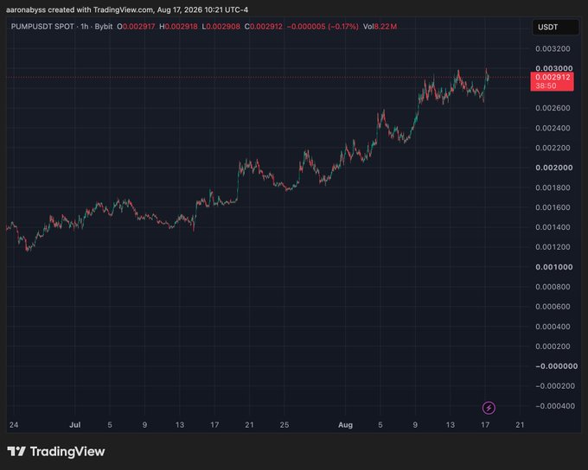Click the 0.002000 price scale label
The height and width of the screenshot is (470, 588).
point(554,168)
